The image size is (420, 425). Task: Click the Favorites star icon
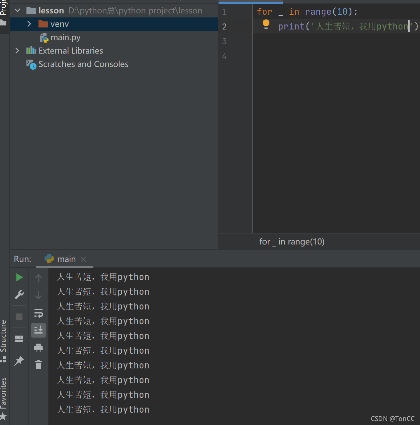point(3,416)
